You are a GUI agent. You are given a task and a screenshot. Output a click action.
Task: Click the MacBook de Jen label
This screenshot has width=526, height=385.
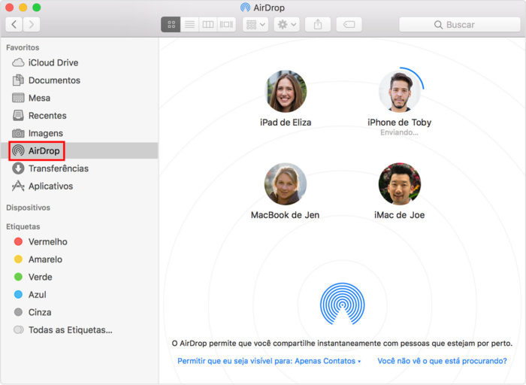click(x=285, y=215)
